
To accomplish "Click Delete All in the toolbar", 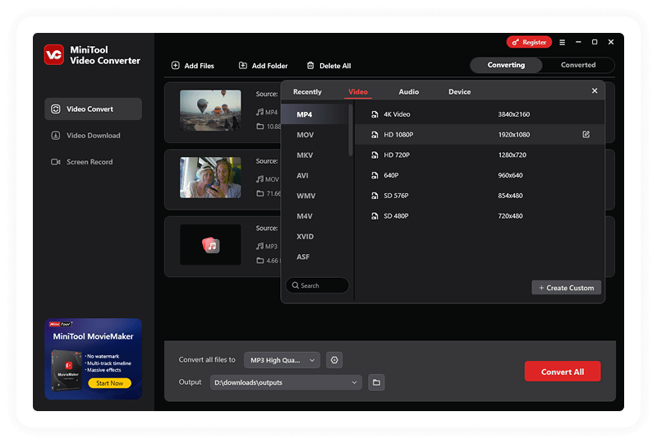I will pyautogui.click(x=328, y=66).
